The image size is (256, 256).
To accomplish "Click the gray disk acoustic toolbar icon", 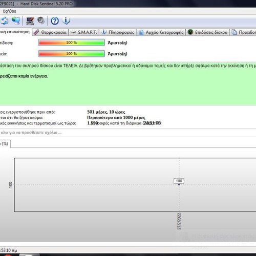I will coord(40,20).
